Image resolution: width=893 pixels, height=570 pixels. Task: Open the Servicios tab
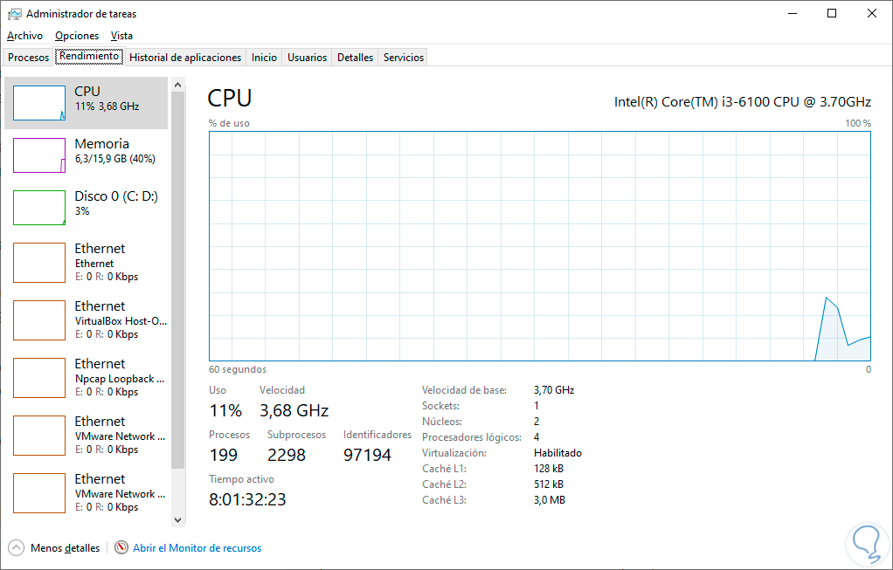click(x=404, y=58)
